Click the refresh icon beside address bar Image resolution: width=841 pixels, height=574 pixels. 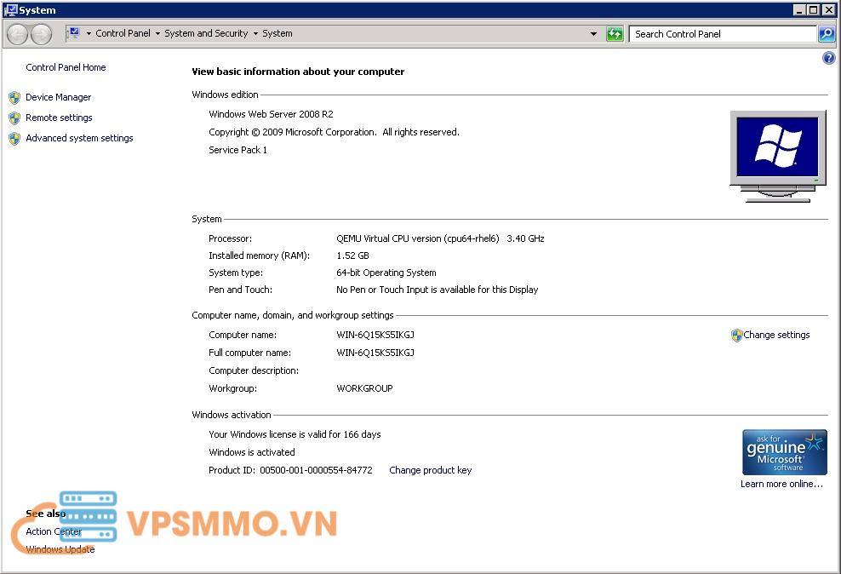(615, 34)
